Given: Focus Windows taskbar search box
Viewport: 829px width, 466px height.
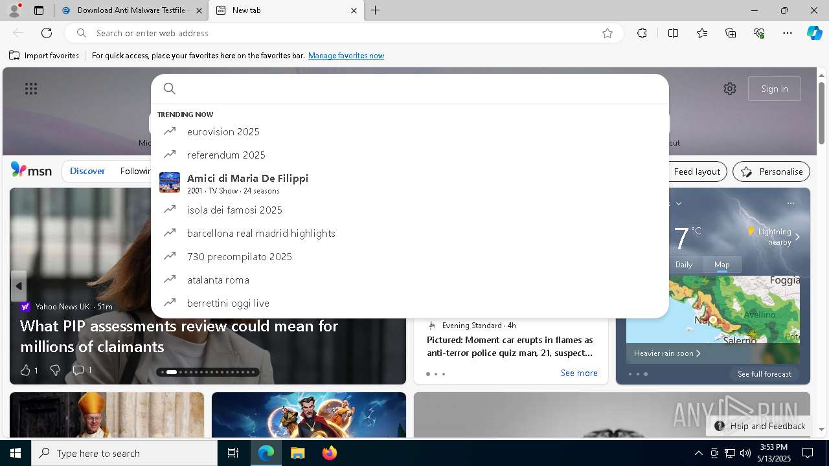Looking at the screenshot, I should 124,453.
